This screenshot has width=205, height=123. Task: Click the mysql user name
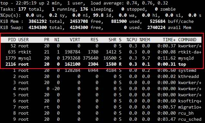click(25, 58)
